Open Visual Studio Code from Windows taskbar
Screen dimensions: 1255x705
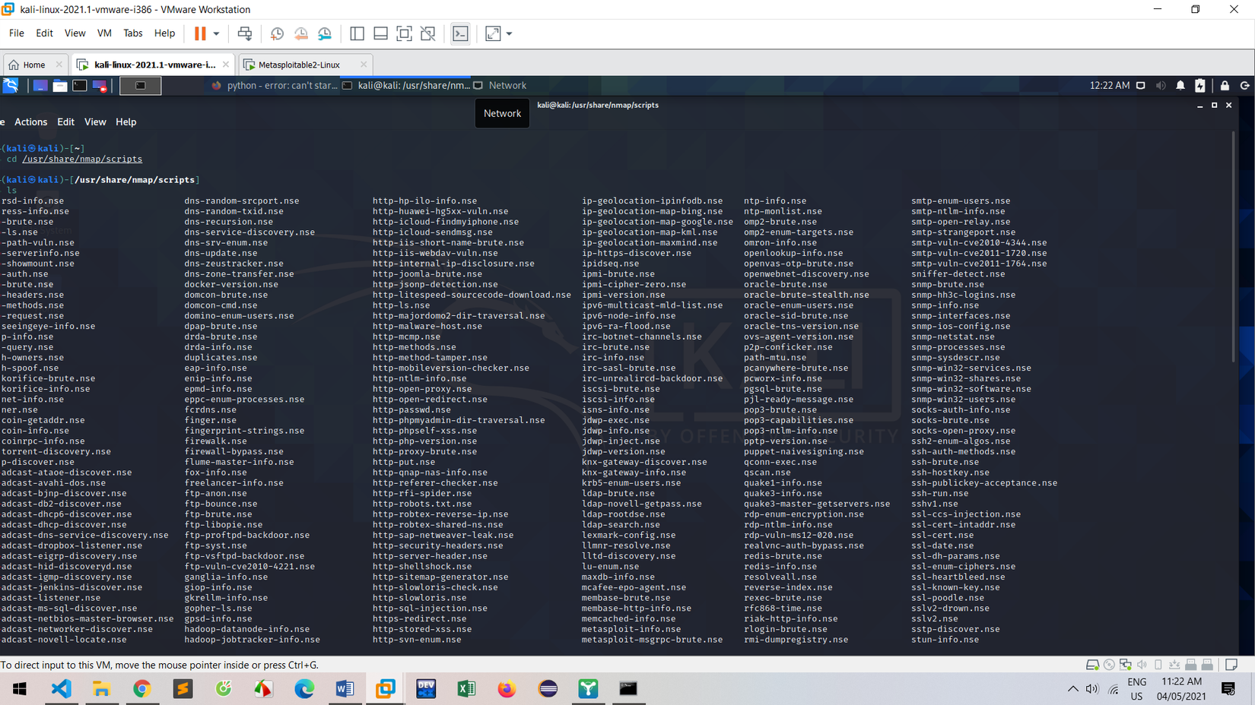coord(61,689)
